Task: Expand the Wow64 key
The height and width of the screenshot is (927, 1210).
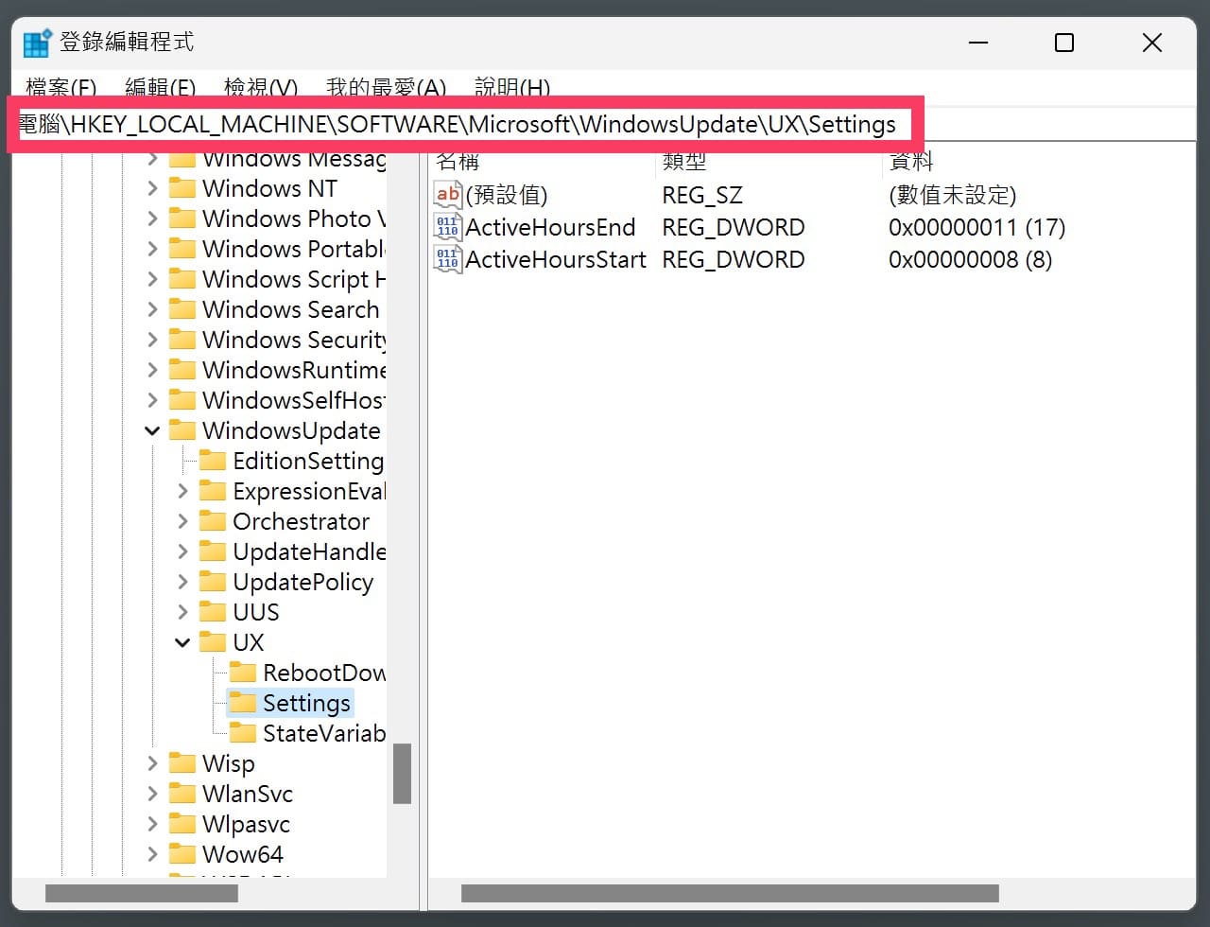Action: [x=152, y=854]
